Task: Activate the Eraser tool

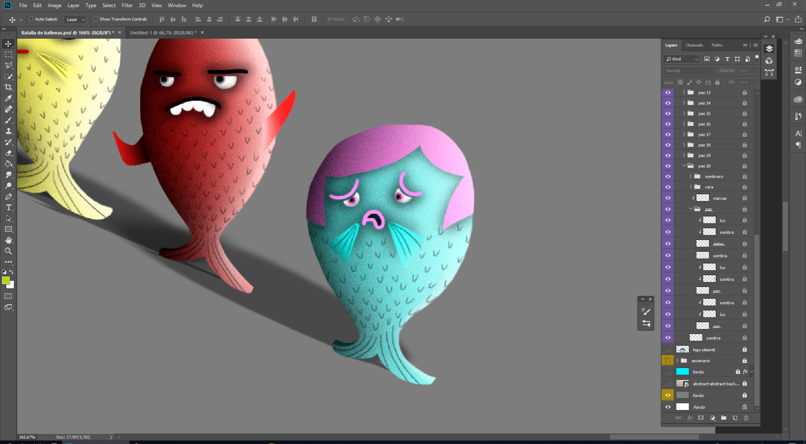Action: click(x=8, y=153)
